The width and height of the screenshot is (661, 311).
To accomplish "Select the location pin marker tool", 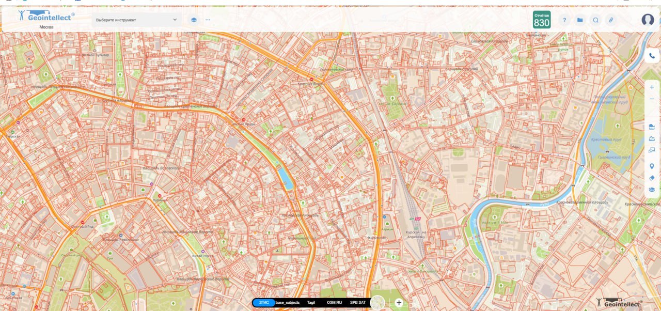I will coord(652,166).
